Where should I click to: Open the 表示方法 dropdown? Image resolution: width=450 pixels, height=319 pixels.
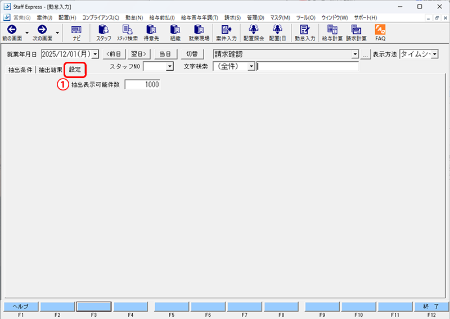435,54
